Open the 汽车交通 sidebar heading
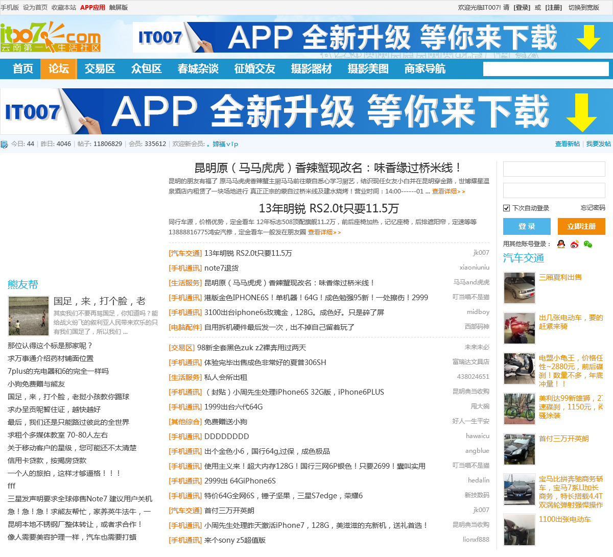This screenshot has width=613, height=557. [x=524, y=258]
